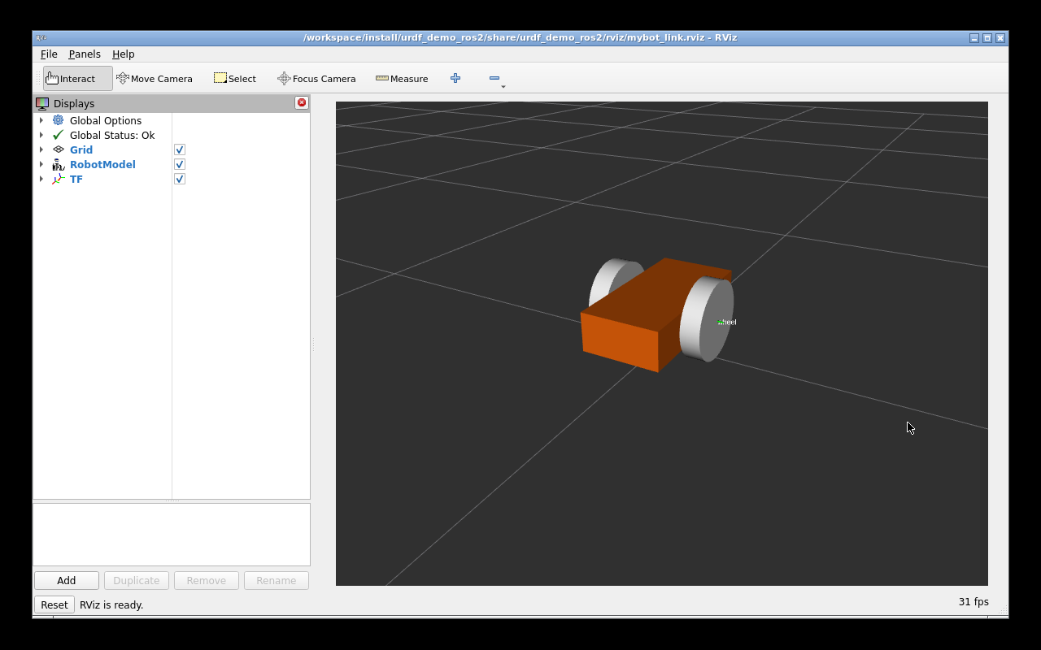Expand the TF display properties

pyautogui.click(x=41, y=179)
